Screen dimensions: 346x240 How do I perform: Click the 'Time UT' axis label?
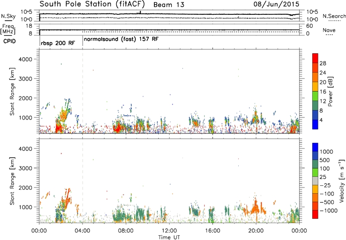169,237
